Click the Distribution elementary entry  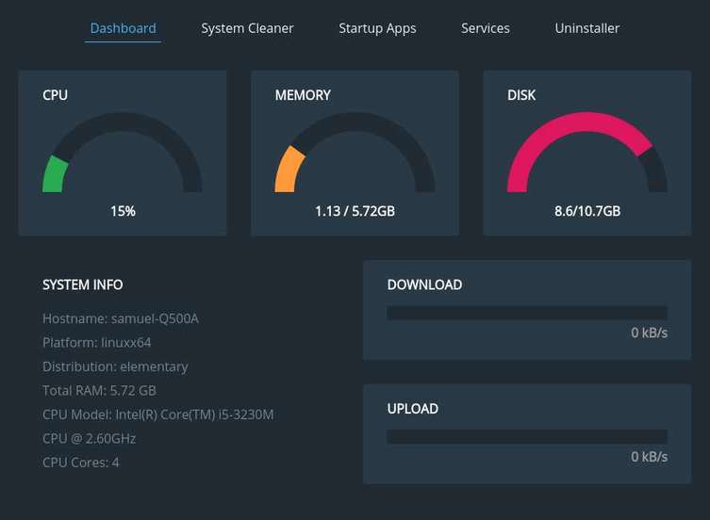pyautogui.click(x=115, y=366)
